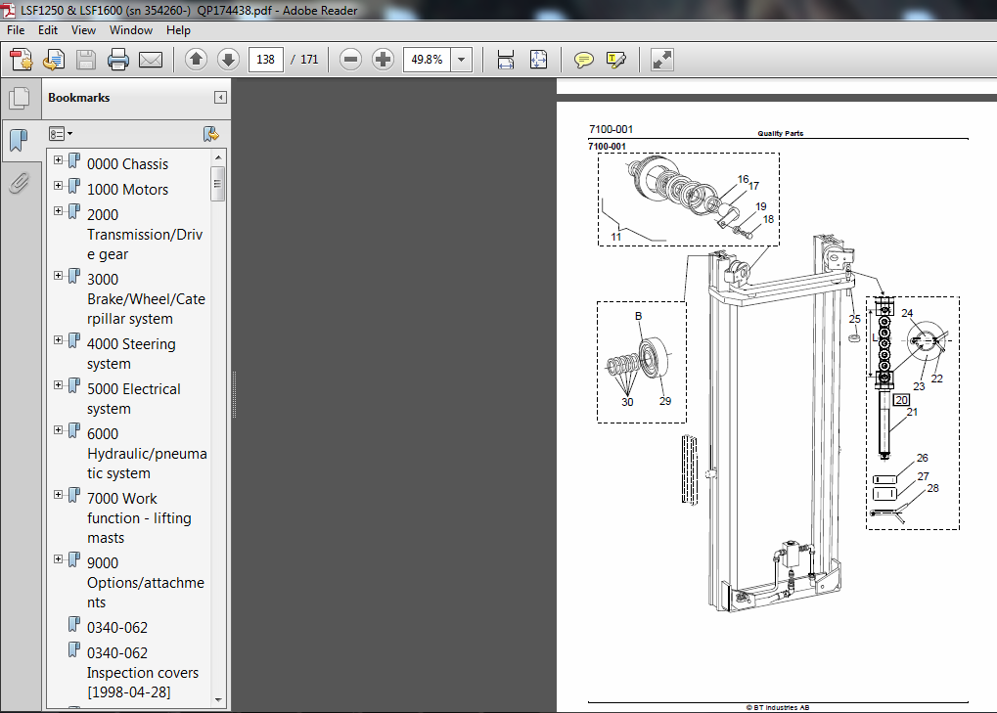The height and width of the screenshot is (713, 997).
Task: Expand the 1000 Motors bookmark
Action: (x=58, y=186)
